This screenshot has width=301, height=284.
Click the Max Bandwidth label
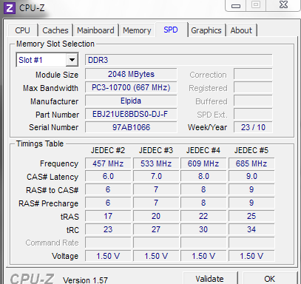point(50,88)
